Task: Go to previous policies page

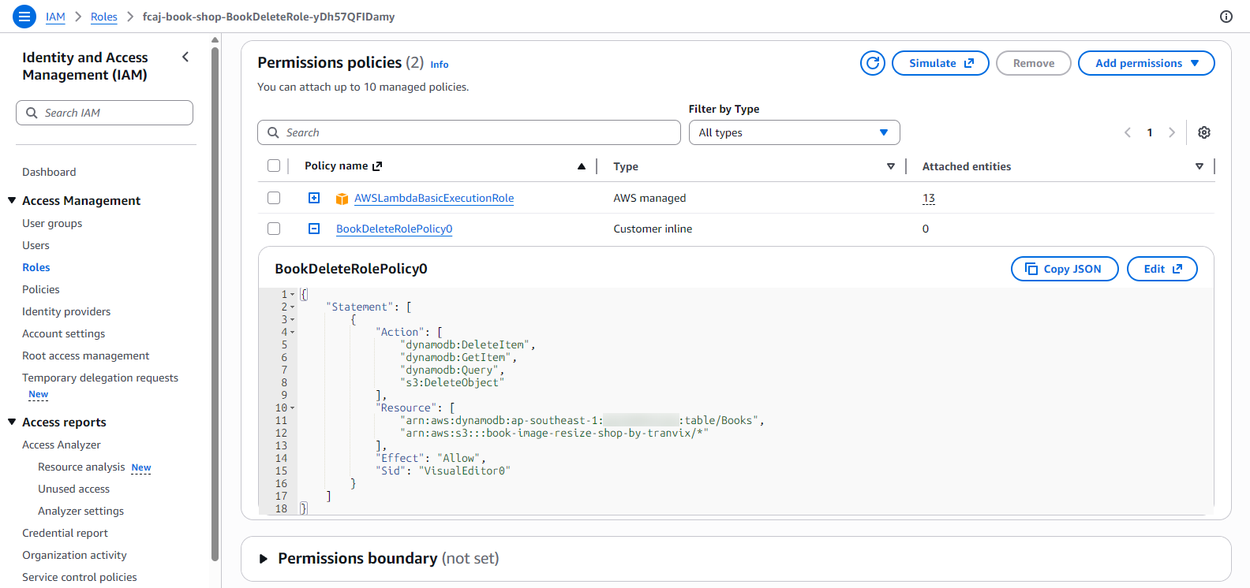Action: point(1128,132)
